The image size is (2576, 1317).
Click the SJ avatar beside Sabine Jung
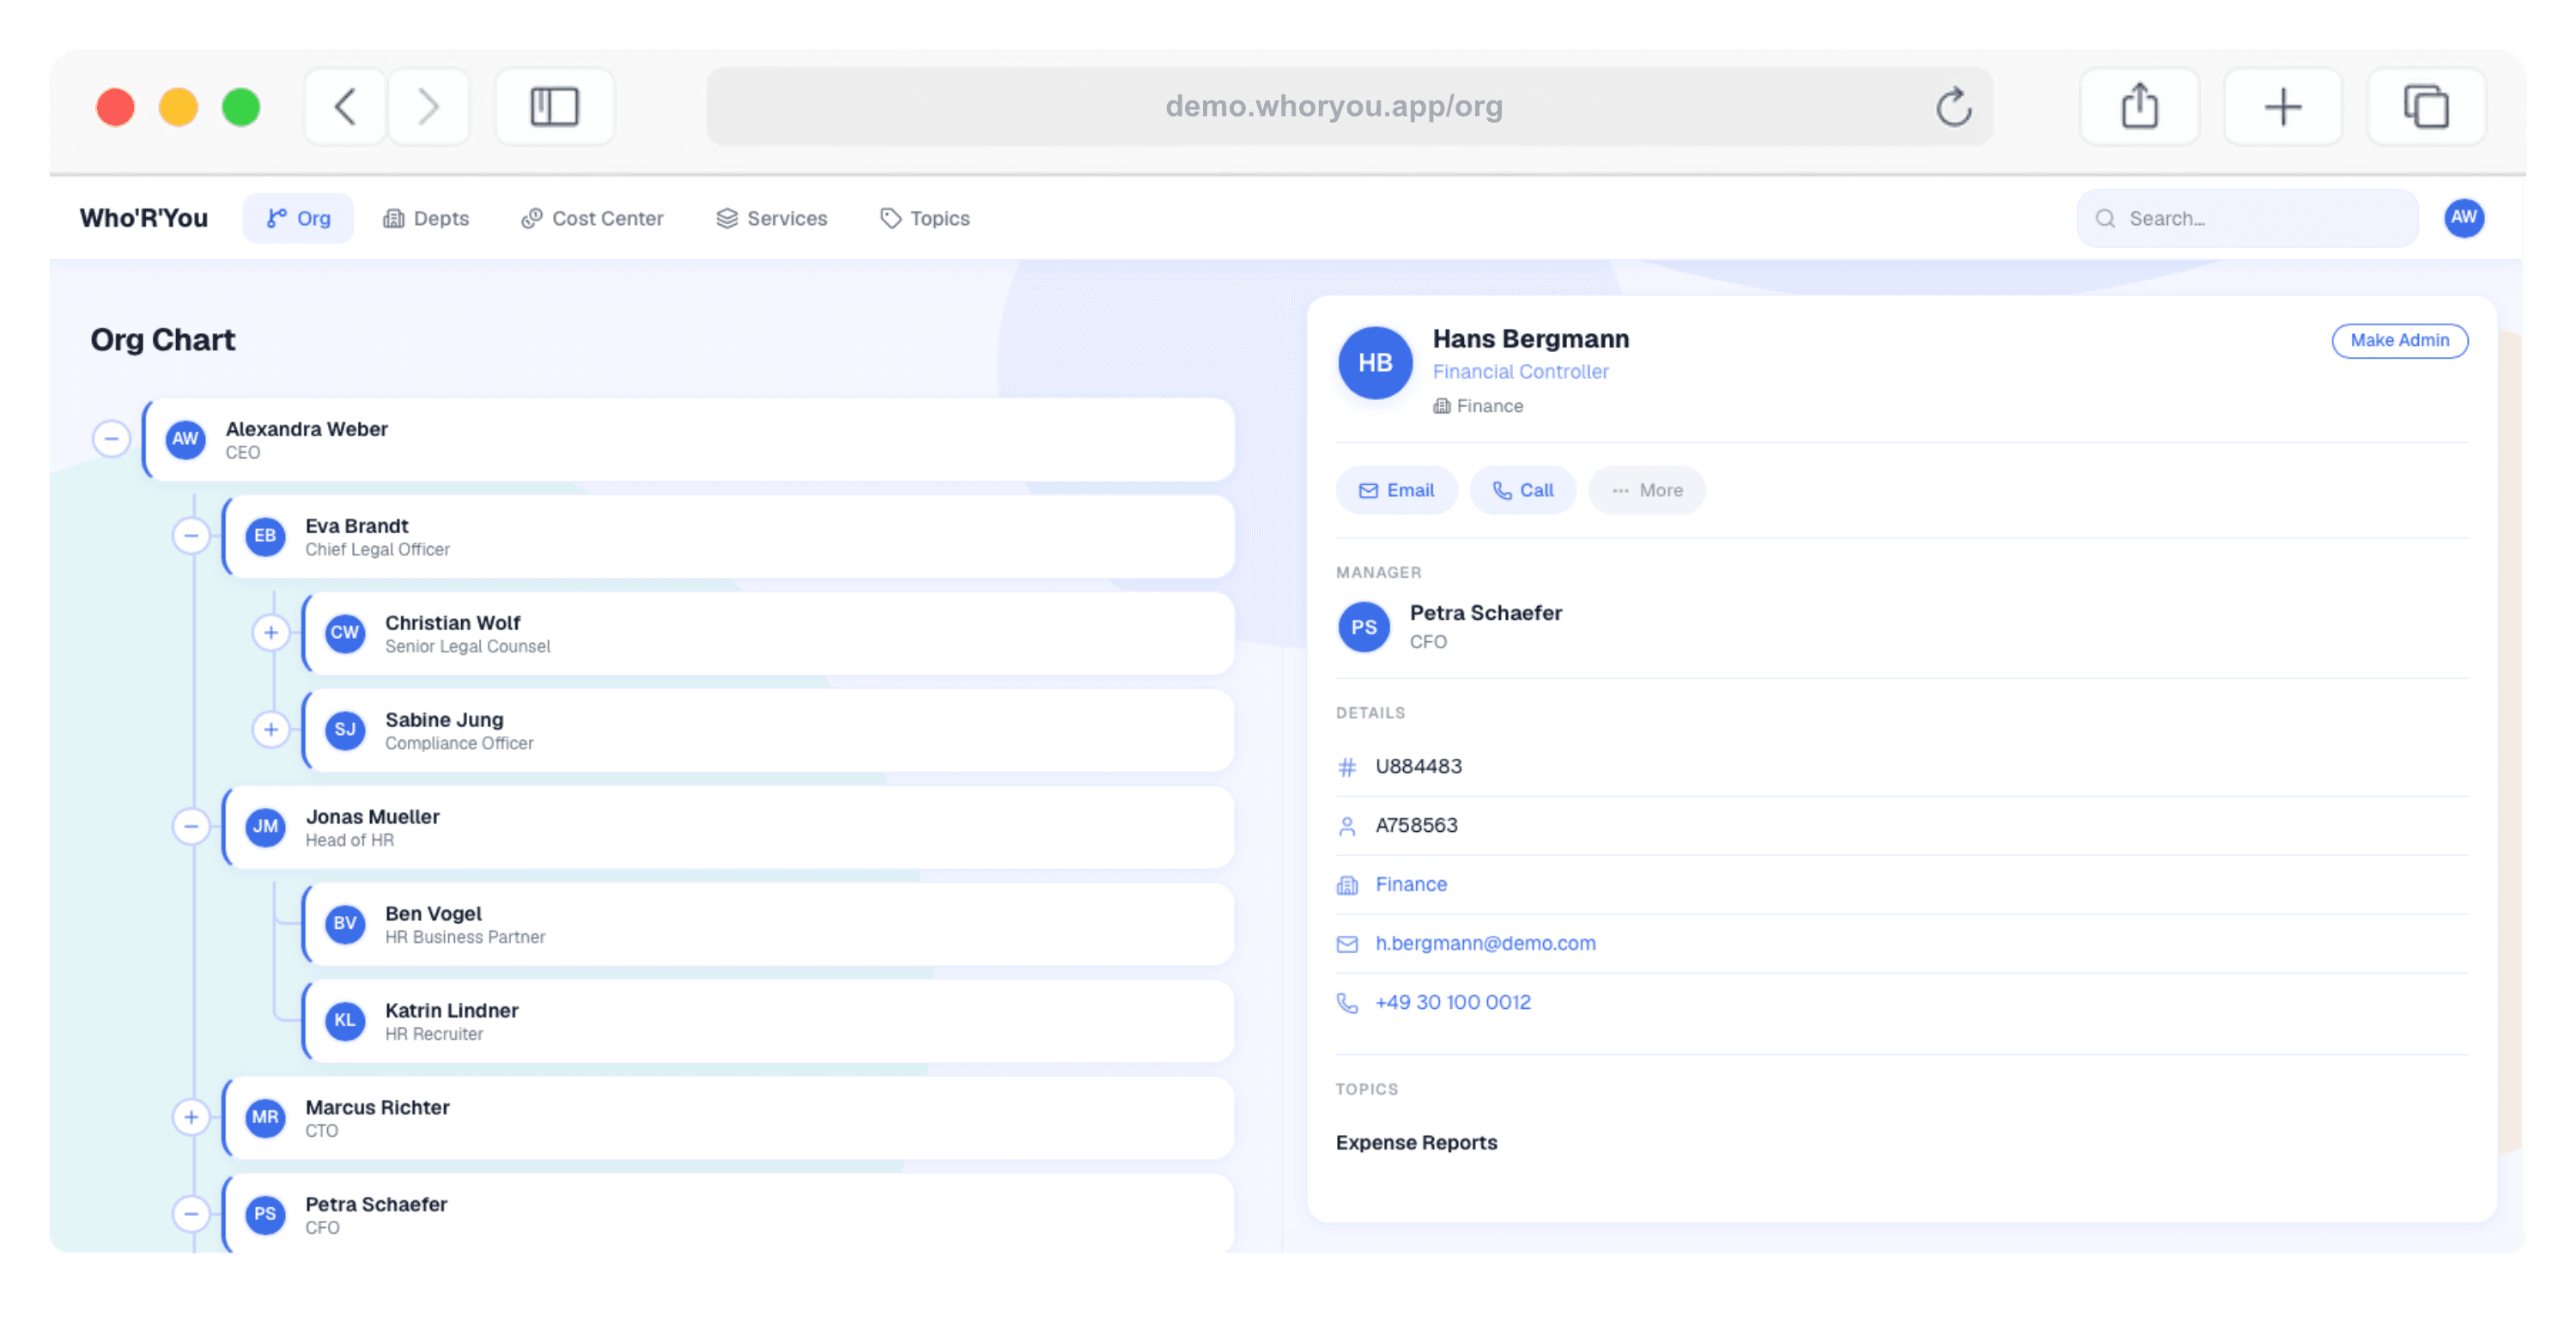pos(345,730)
